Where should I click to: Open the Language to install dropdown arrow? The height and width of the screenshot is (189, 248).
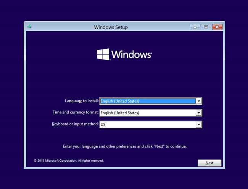pyautogui.click(x=199, y=101)
